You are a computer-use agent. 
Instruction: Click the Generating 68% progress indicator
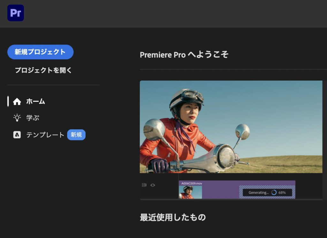267,193
